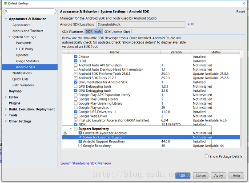Uncheck Google USB Driver rev 11
Image resolution: width=249 pixels, height=183 pixels.
[76, 112]
